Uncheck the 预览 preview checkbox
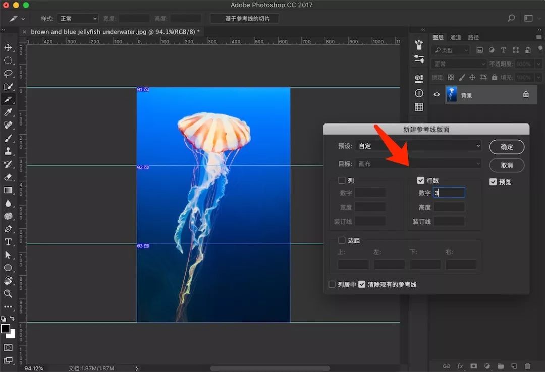Image resolution: width=545 pixels, height=372 pixels. coord(493,182)
